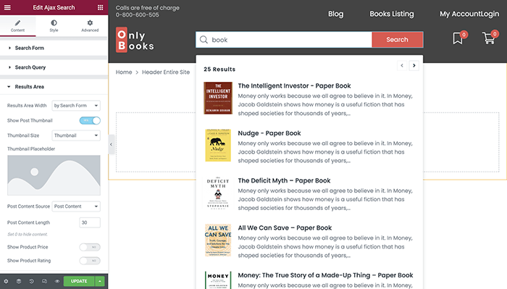The image size is (507, 289).
Task: Click the green UPDATE button
Action: 79,281
